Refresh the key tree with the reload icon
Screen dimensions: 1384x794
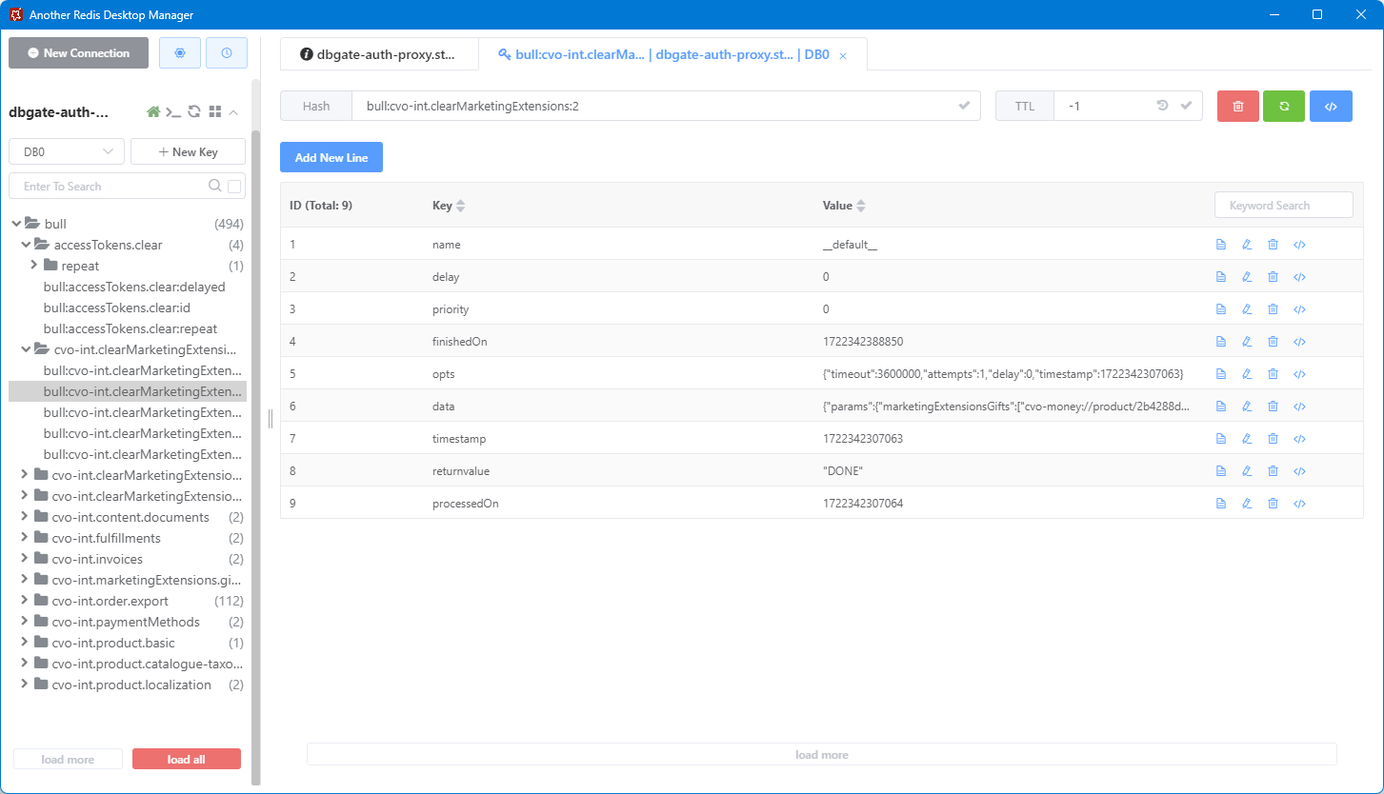coord(194,111)
